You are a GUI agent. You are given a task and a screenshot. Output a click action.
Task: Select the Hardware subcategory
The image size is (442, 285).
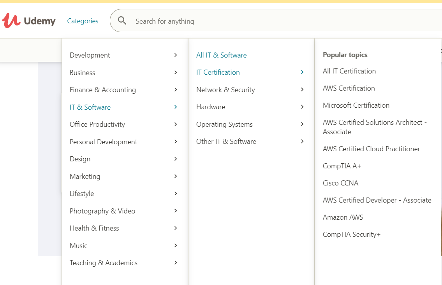(x=211, y=107)
